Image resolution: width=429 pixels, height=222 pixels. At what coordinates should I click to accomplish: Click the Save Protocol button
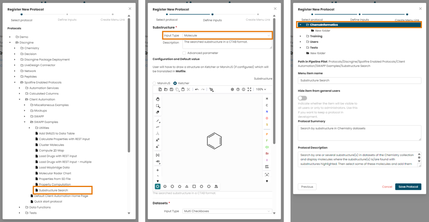coord(408,187)
